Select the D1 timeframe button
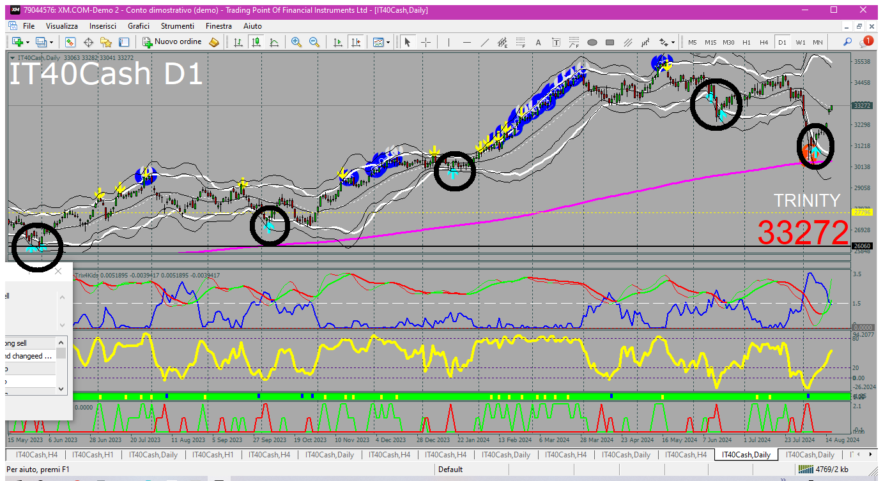 pos(782,42)
